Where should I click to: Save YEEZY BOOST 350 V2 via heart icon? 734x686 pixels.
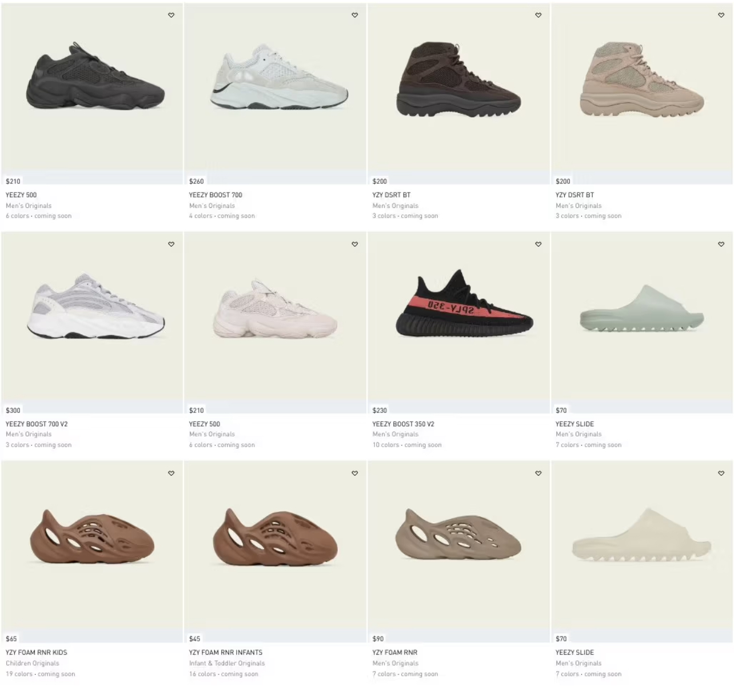(538, 244)
